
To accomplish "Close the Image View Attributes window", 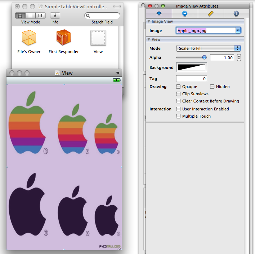I will point(150,6).
